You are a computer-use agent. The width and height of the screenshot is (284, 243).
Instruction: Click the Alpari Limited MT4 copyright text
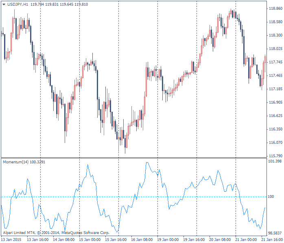click(x=56, y=233)
